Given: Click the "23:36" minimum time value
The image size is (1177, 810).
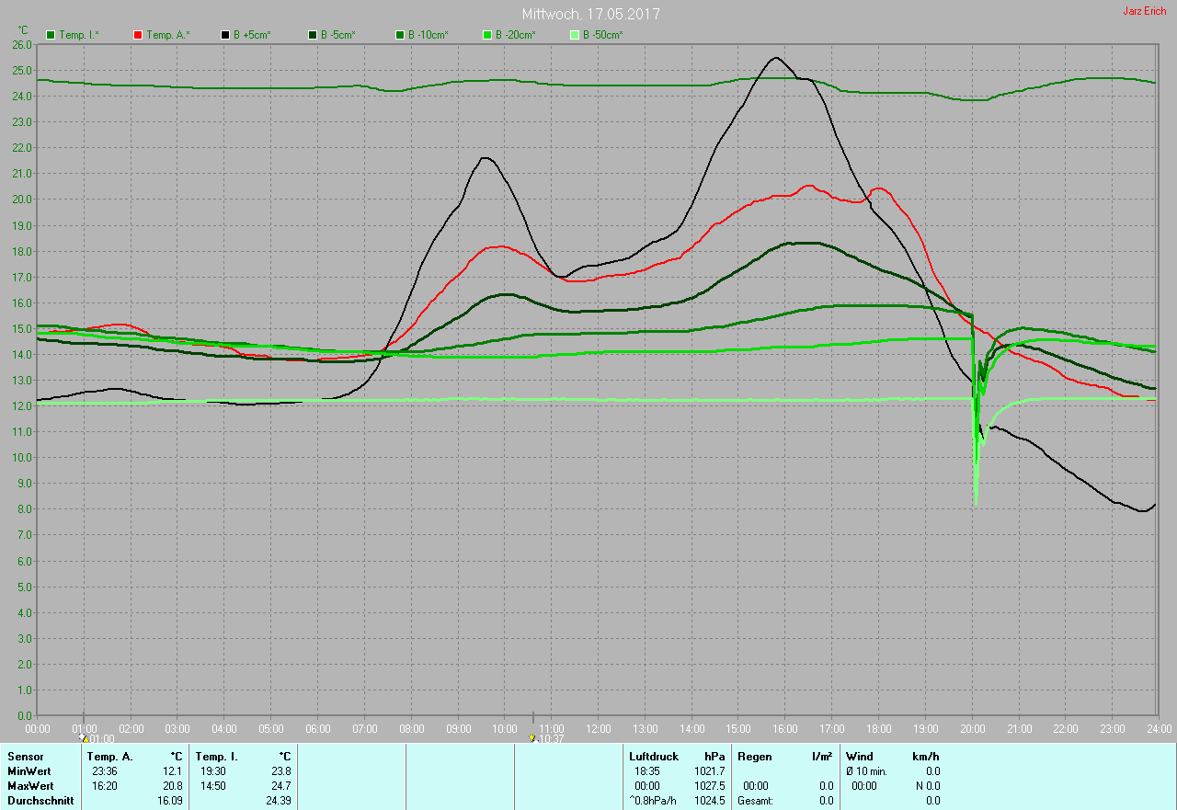Looking at the screenshot, I should [104, 771].
